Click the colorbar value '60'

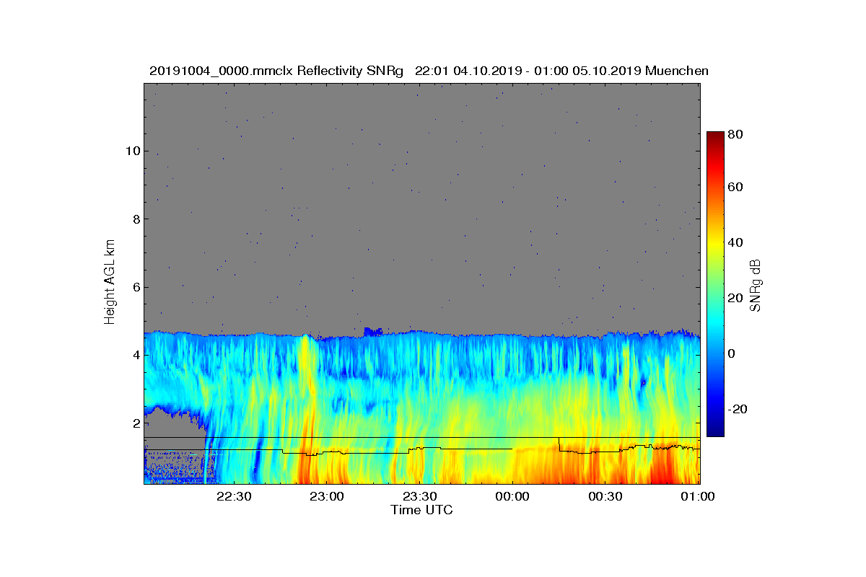pos(736,188)
